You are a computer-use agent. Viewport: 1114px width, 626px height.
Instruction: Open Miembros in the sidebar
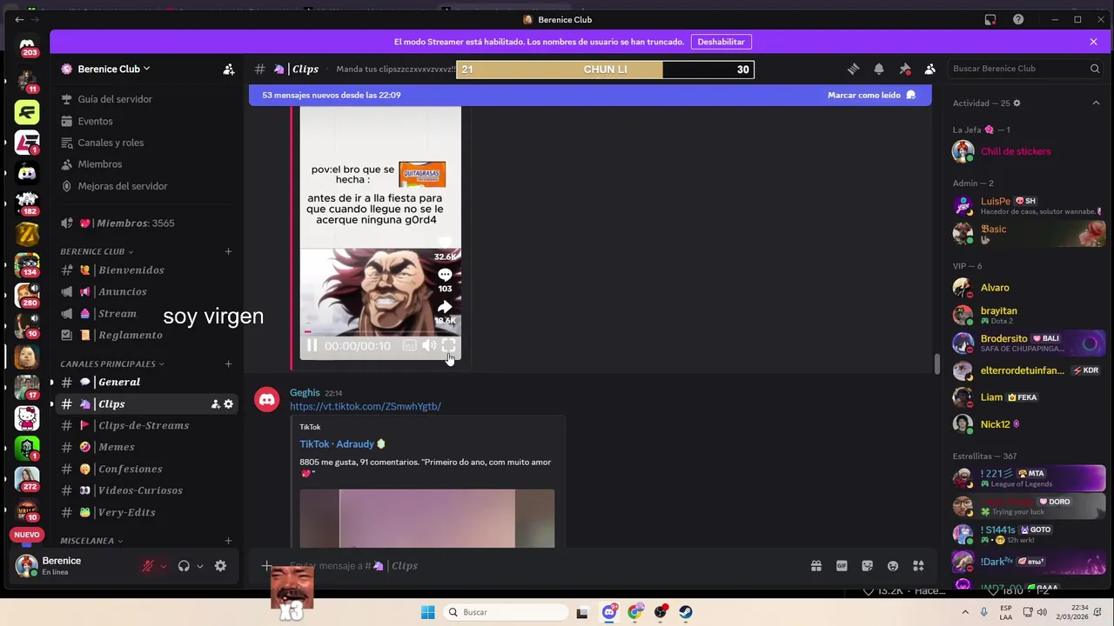(100, 164)
